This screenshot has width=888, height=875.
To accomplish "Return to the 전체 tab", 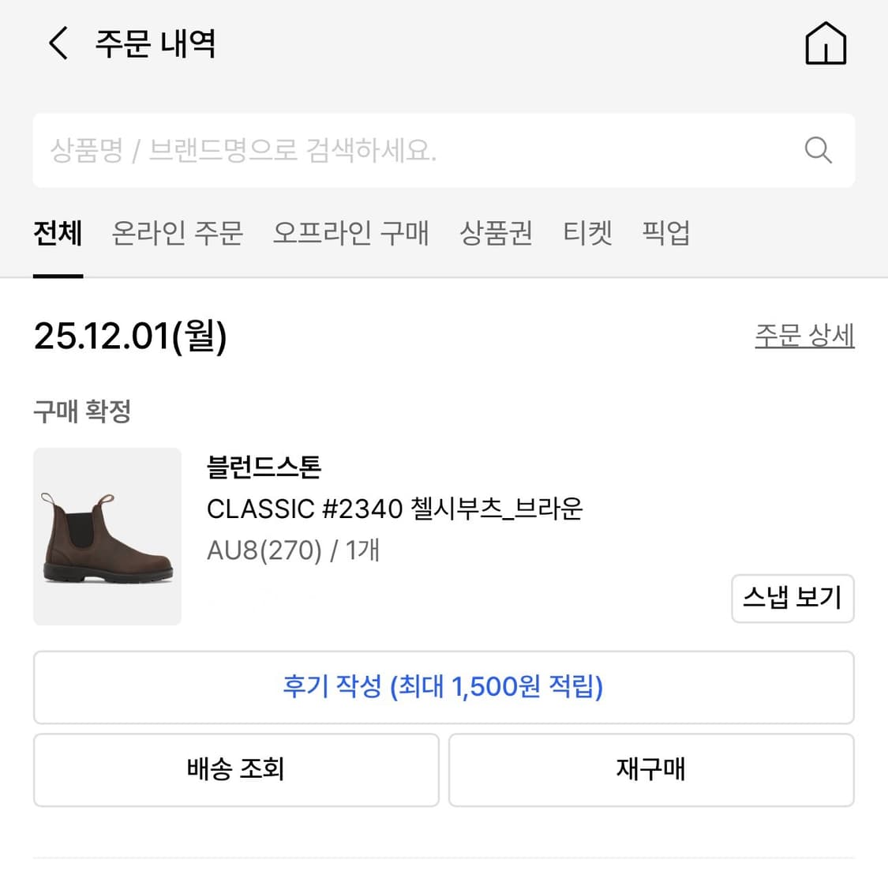I will coord(58,233).
